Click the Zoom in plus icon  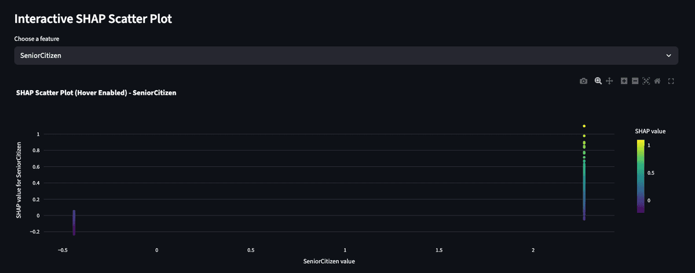click(624, 81)
